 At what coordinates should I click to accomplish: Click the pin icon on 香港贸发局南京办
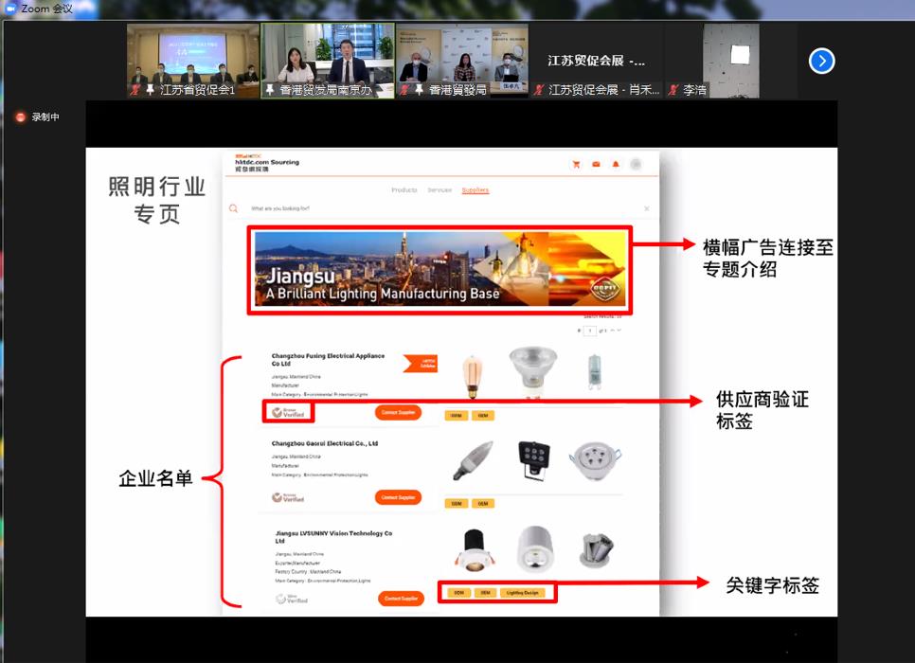click(270, 90)
